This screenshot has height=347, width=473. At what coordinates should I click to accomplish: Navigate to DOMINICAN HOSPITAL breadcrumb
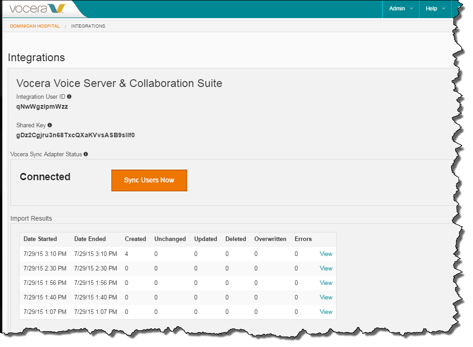(x=34, y=26)
